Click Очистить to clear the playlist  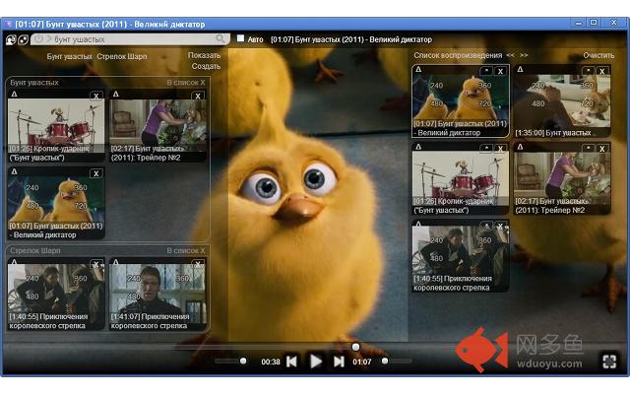(598, 55)
